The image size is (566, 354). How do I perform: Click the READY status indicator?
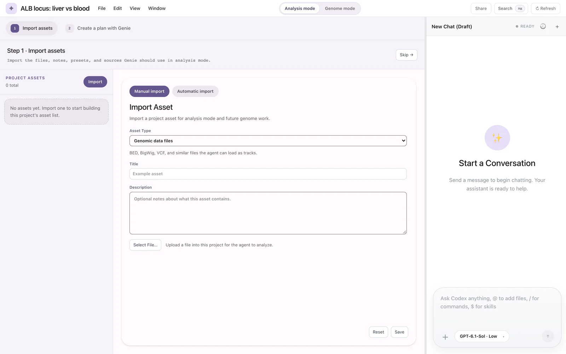click(525, 27)
